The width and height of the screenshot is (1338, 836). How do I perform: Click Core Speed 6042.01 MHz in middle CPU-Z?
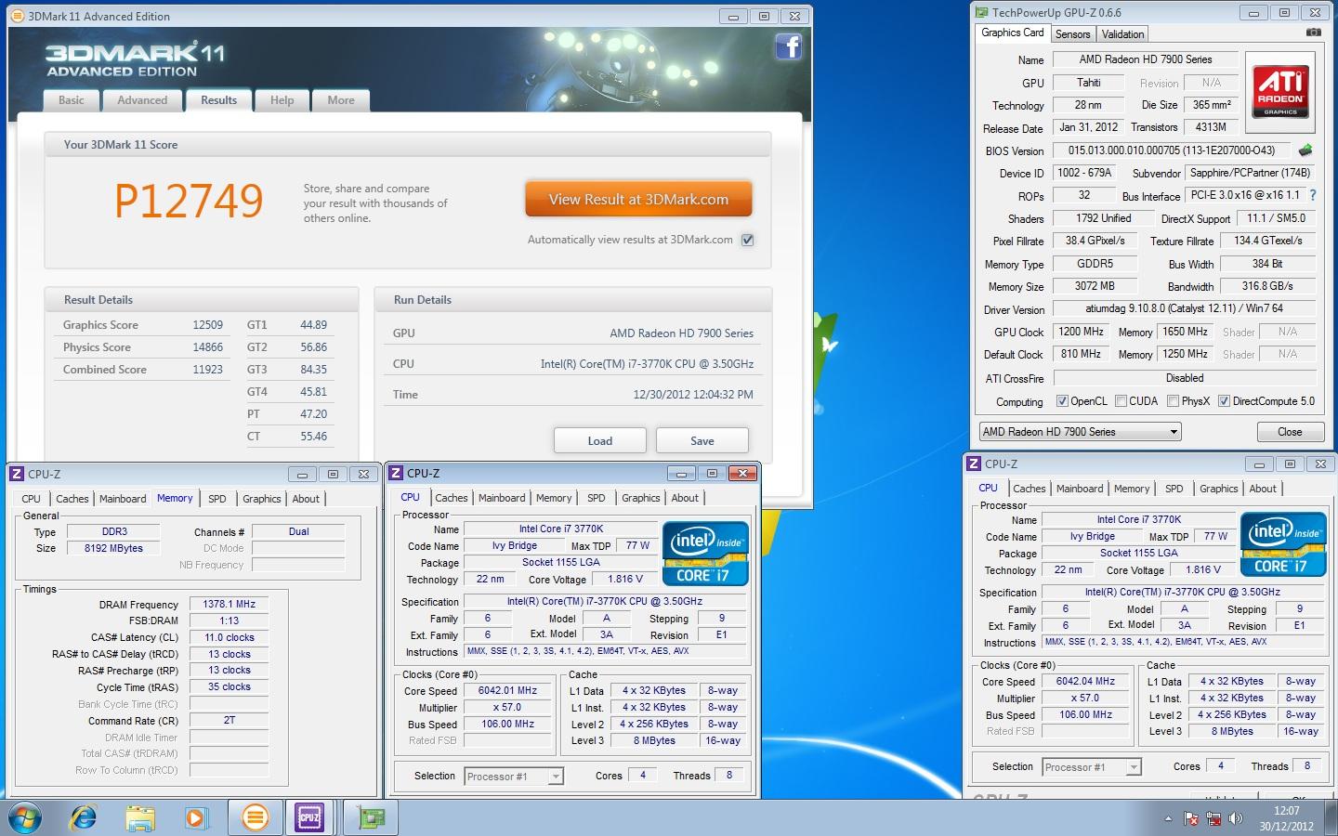click(507, 691)
